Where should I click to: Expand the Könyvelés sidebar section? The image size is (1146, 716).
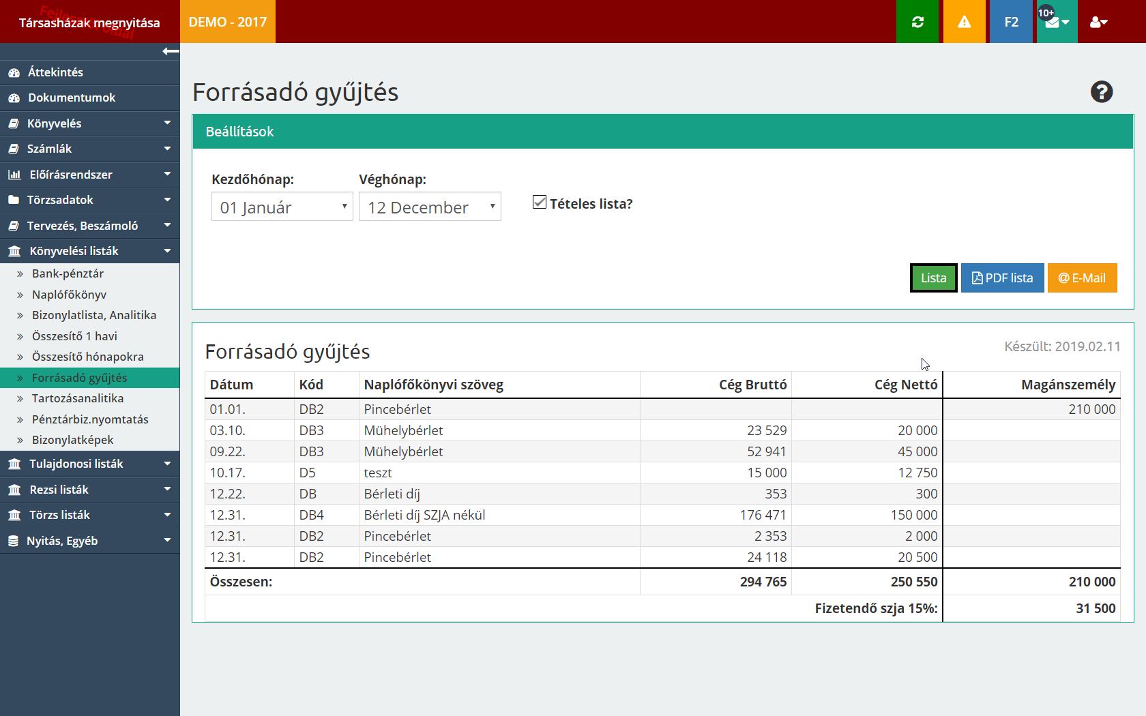click(x=89, y=123)
